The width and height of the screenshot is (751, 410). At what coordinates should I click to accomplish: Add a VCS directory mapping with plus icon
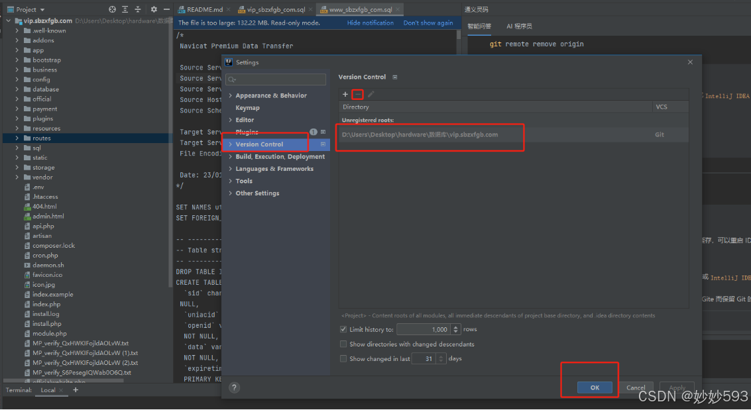click(x=345, y=94)
